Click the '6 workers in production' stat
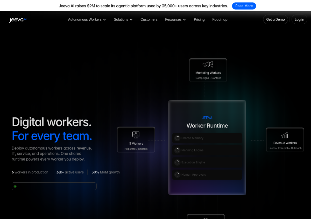 click(x=30, y=172)
